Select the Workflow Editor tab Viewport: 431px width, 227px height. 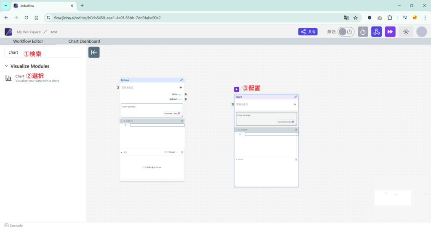[x=28, y=42]
